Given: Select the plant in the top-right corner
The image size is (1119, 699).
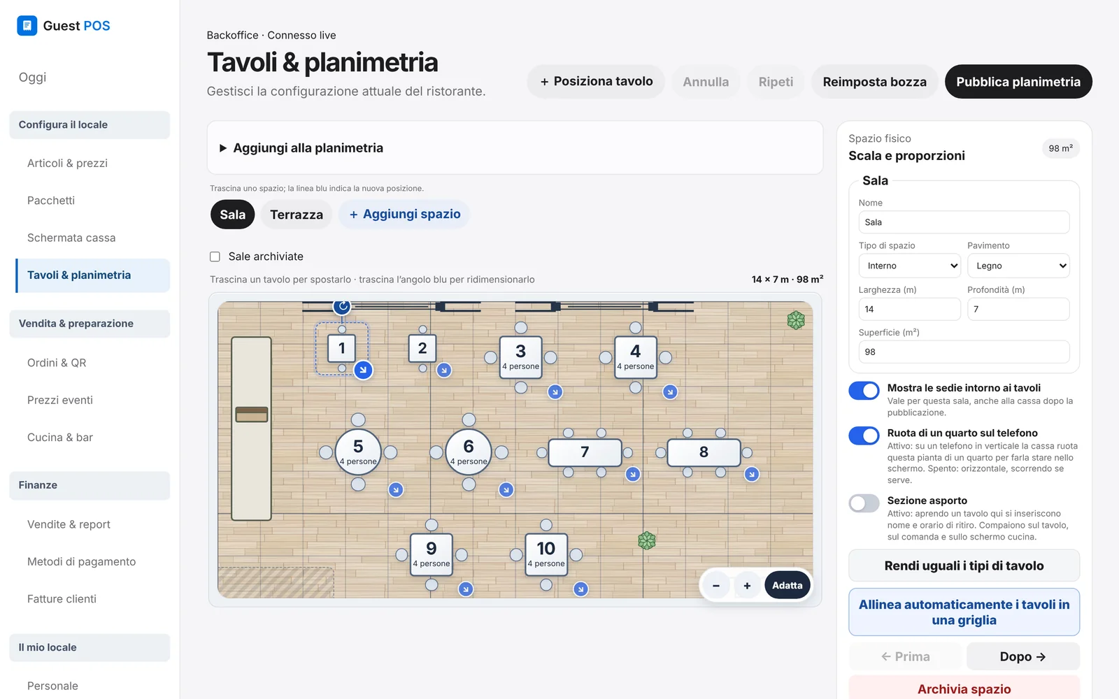Looking at the screenshot, I should (x=796, y=320).
